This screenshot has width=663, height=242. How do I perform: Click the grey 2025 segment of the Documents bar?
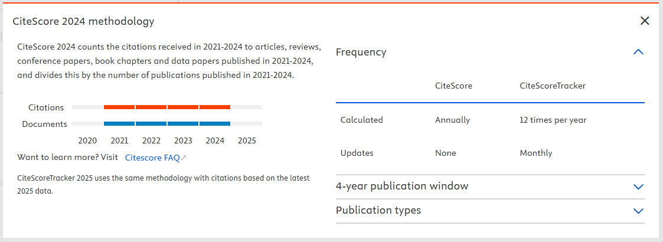tap(247, 124)
